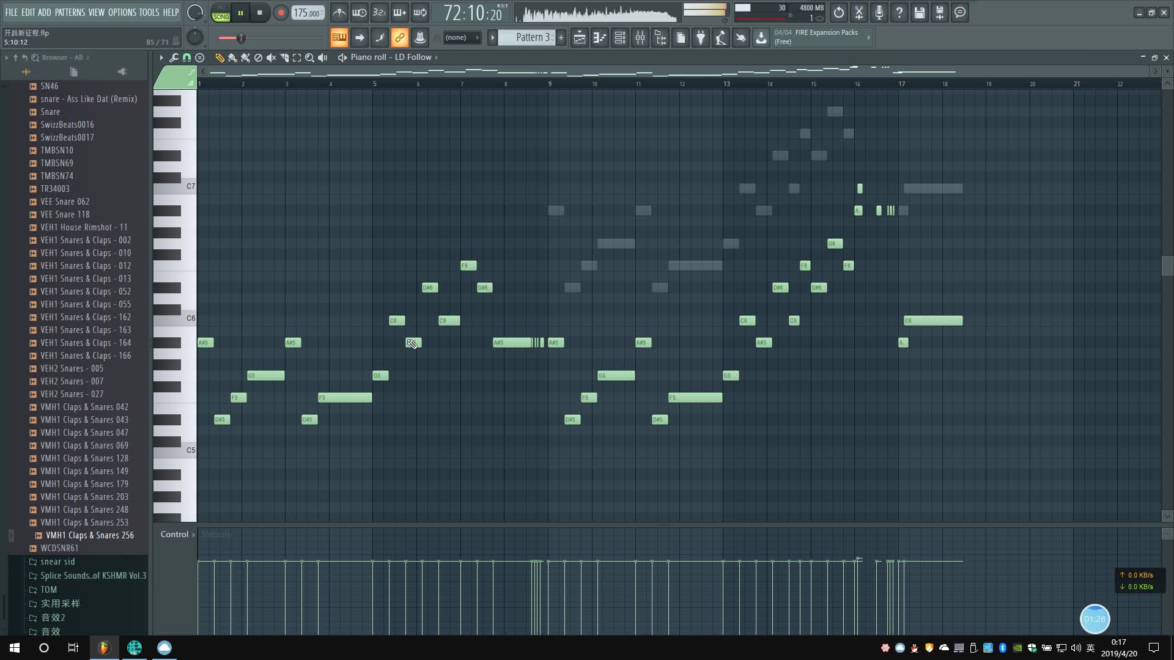
Task: Toggle the piano roll snap magnet
Action: (186, 57)
